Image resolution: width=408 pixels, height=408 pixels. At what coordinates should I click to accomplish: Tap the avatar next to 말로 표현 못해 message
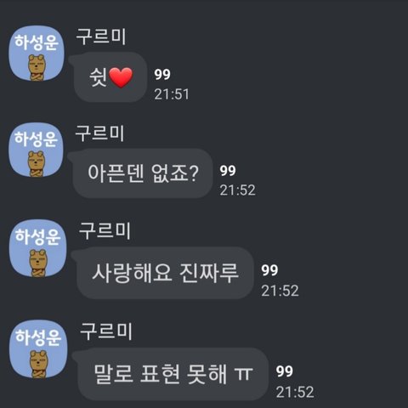[x=38, y=349]
